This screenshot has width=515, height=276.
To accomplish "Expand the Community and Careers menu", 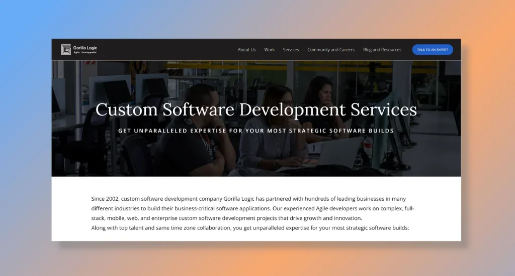I will (x=331, y=50).
